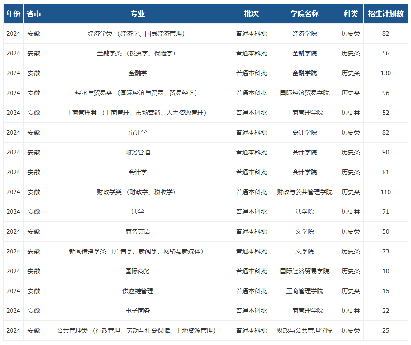Select the 财务管理 major cell
This screenshot has height=345, width=411.
(138, 152)
